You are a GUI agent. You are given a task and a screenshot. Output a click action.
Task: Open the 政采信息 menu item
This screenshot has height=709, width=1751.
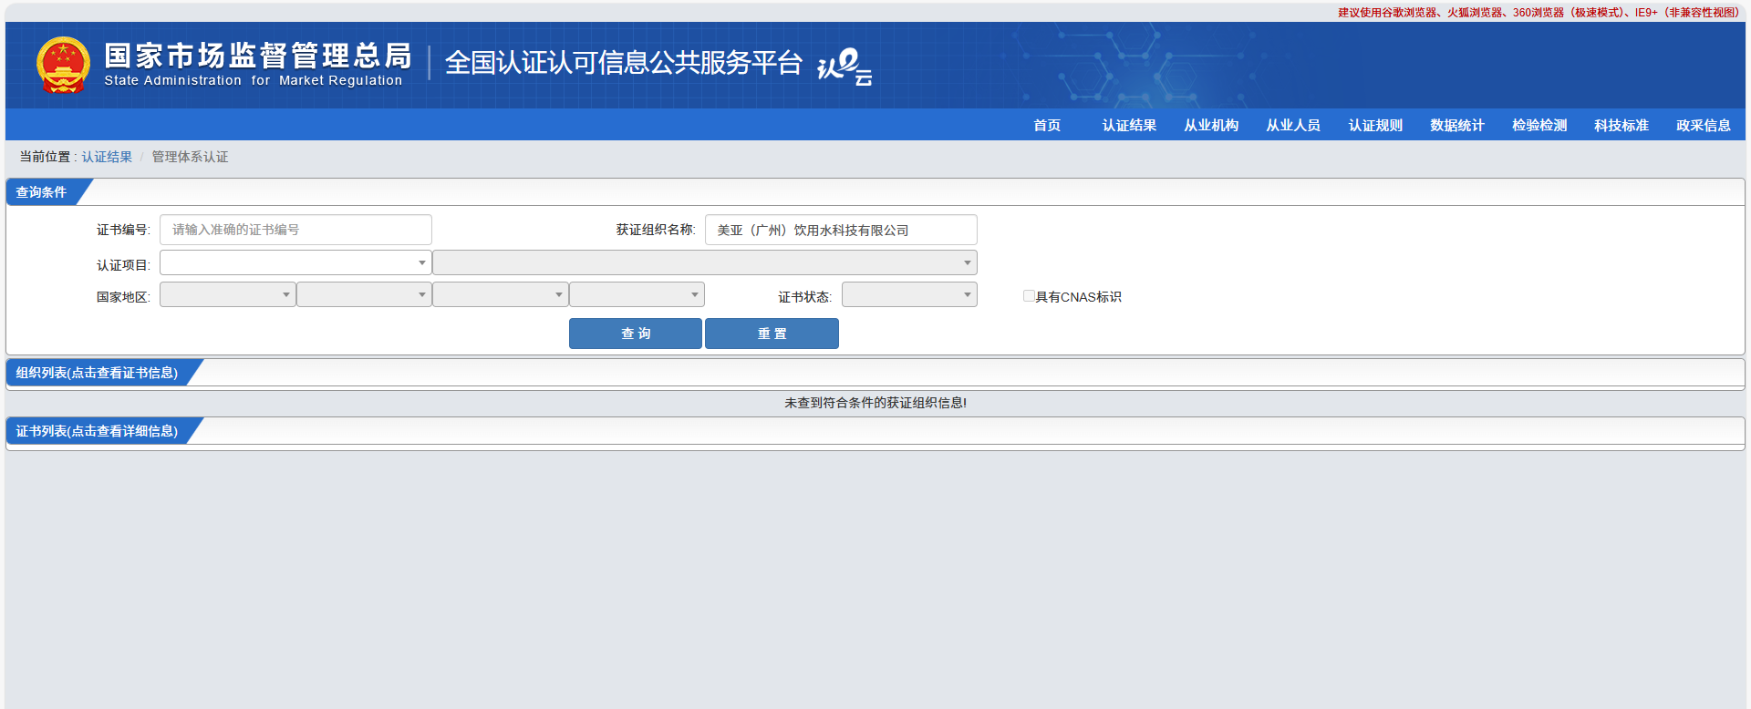click(x=1704, y=125)
